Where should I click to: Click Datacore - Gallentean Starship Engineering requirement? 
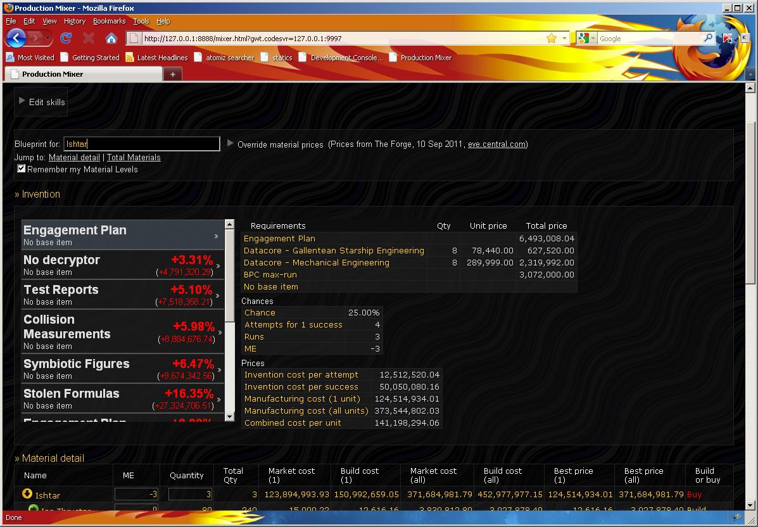click(x=334, y=250)
